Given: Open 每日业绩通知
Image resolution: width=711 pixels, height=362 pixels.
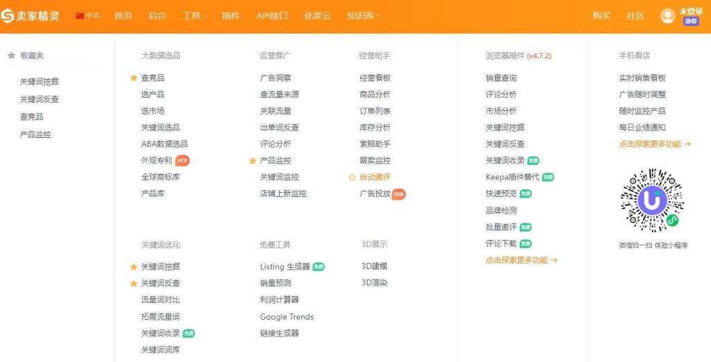Looking at the screenshot, I should point(642,128).
